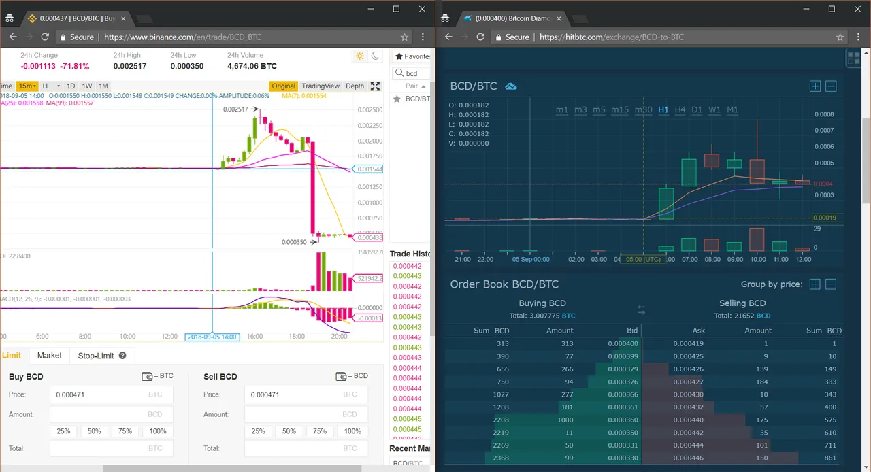871x472 pixels.
Task: Reload the HitBTC page
Action: tap(480, 37)
